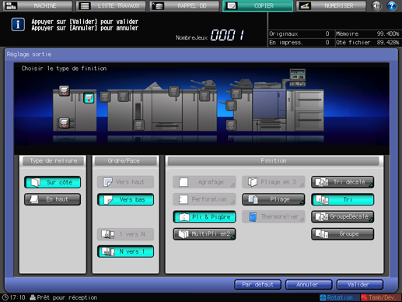Click the help question mark icon
Screen dimensions: 402x302
pyautogui.click(x=391, y=5)
